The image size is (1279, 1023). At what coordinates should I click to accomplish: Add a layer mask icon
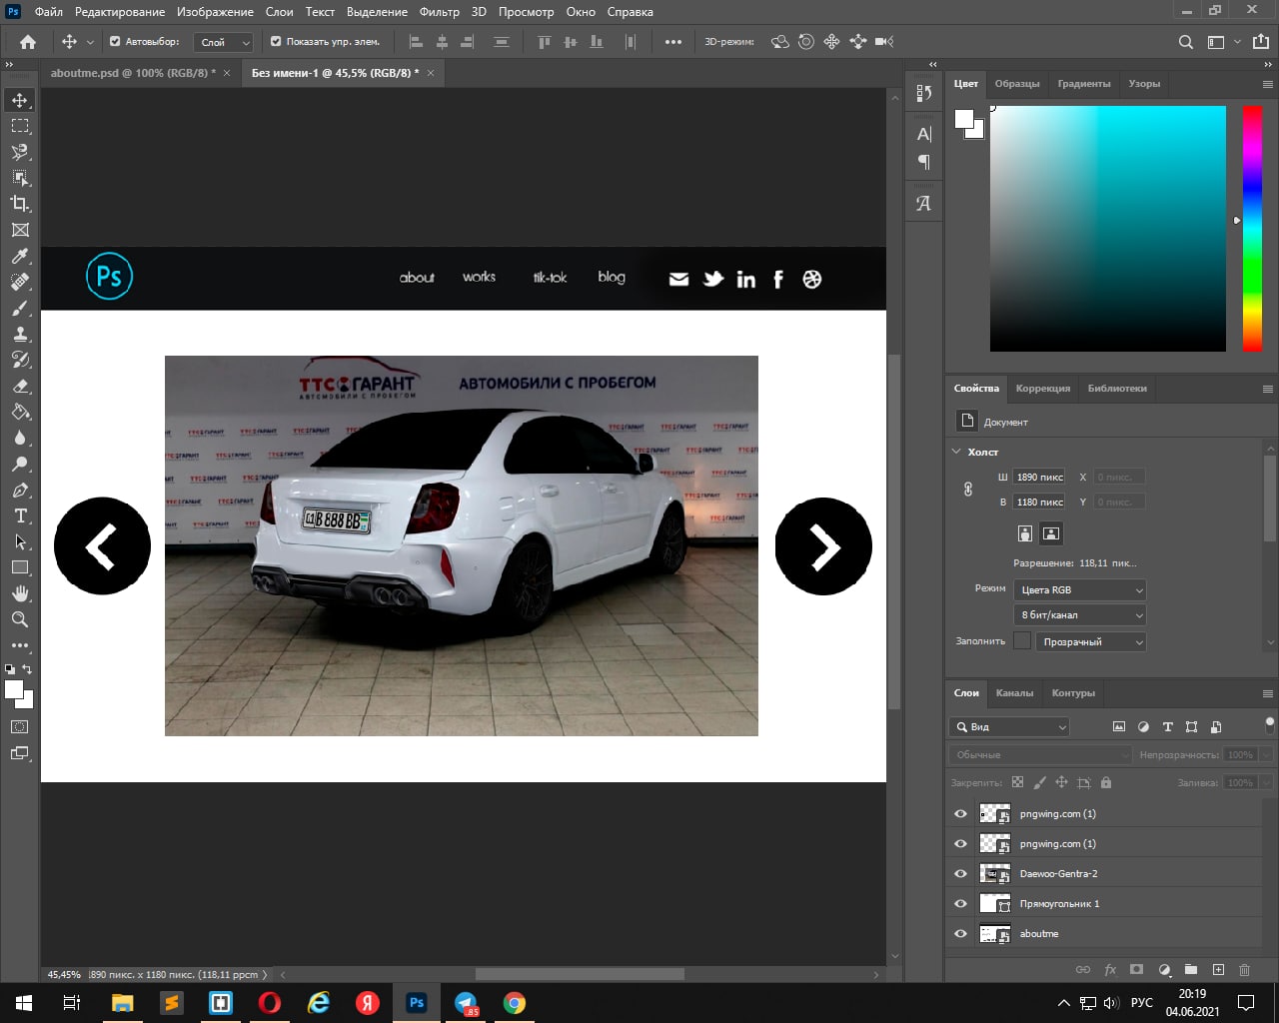tap(1136, 969)
